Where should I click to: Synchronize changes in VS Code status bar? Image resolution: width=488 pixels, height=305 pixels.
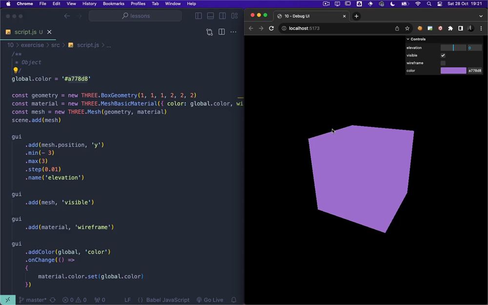tap(53, 300)
